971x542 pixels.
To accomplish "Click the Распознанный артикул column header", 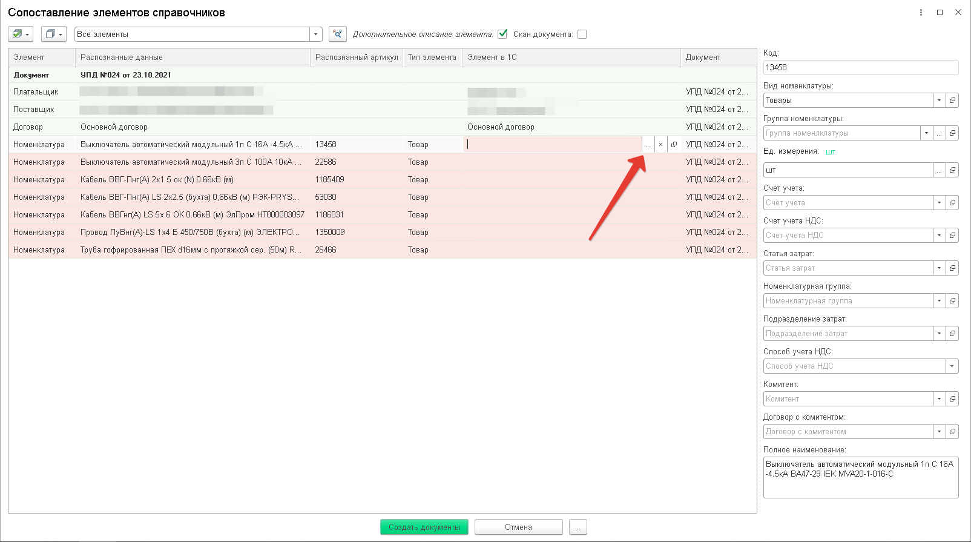I will tap(357, 58).
